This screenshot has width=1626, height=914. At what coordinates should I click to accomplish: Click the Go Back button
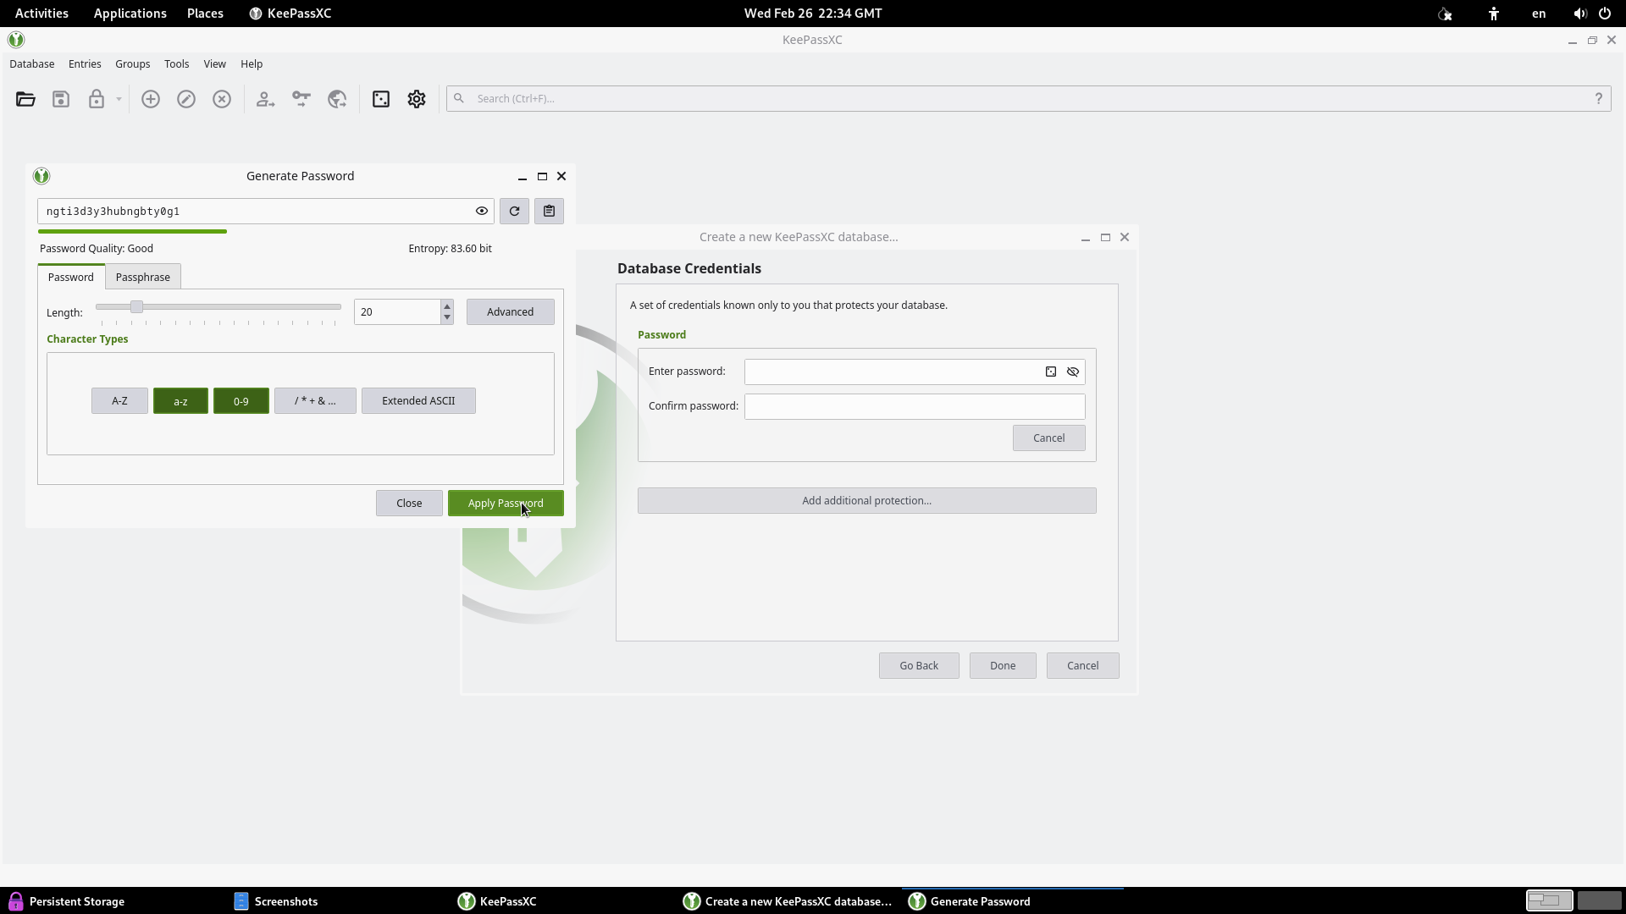point(919,665)
